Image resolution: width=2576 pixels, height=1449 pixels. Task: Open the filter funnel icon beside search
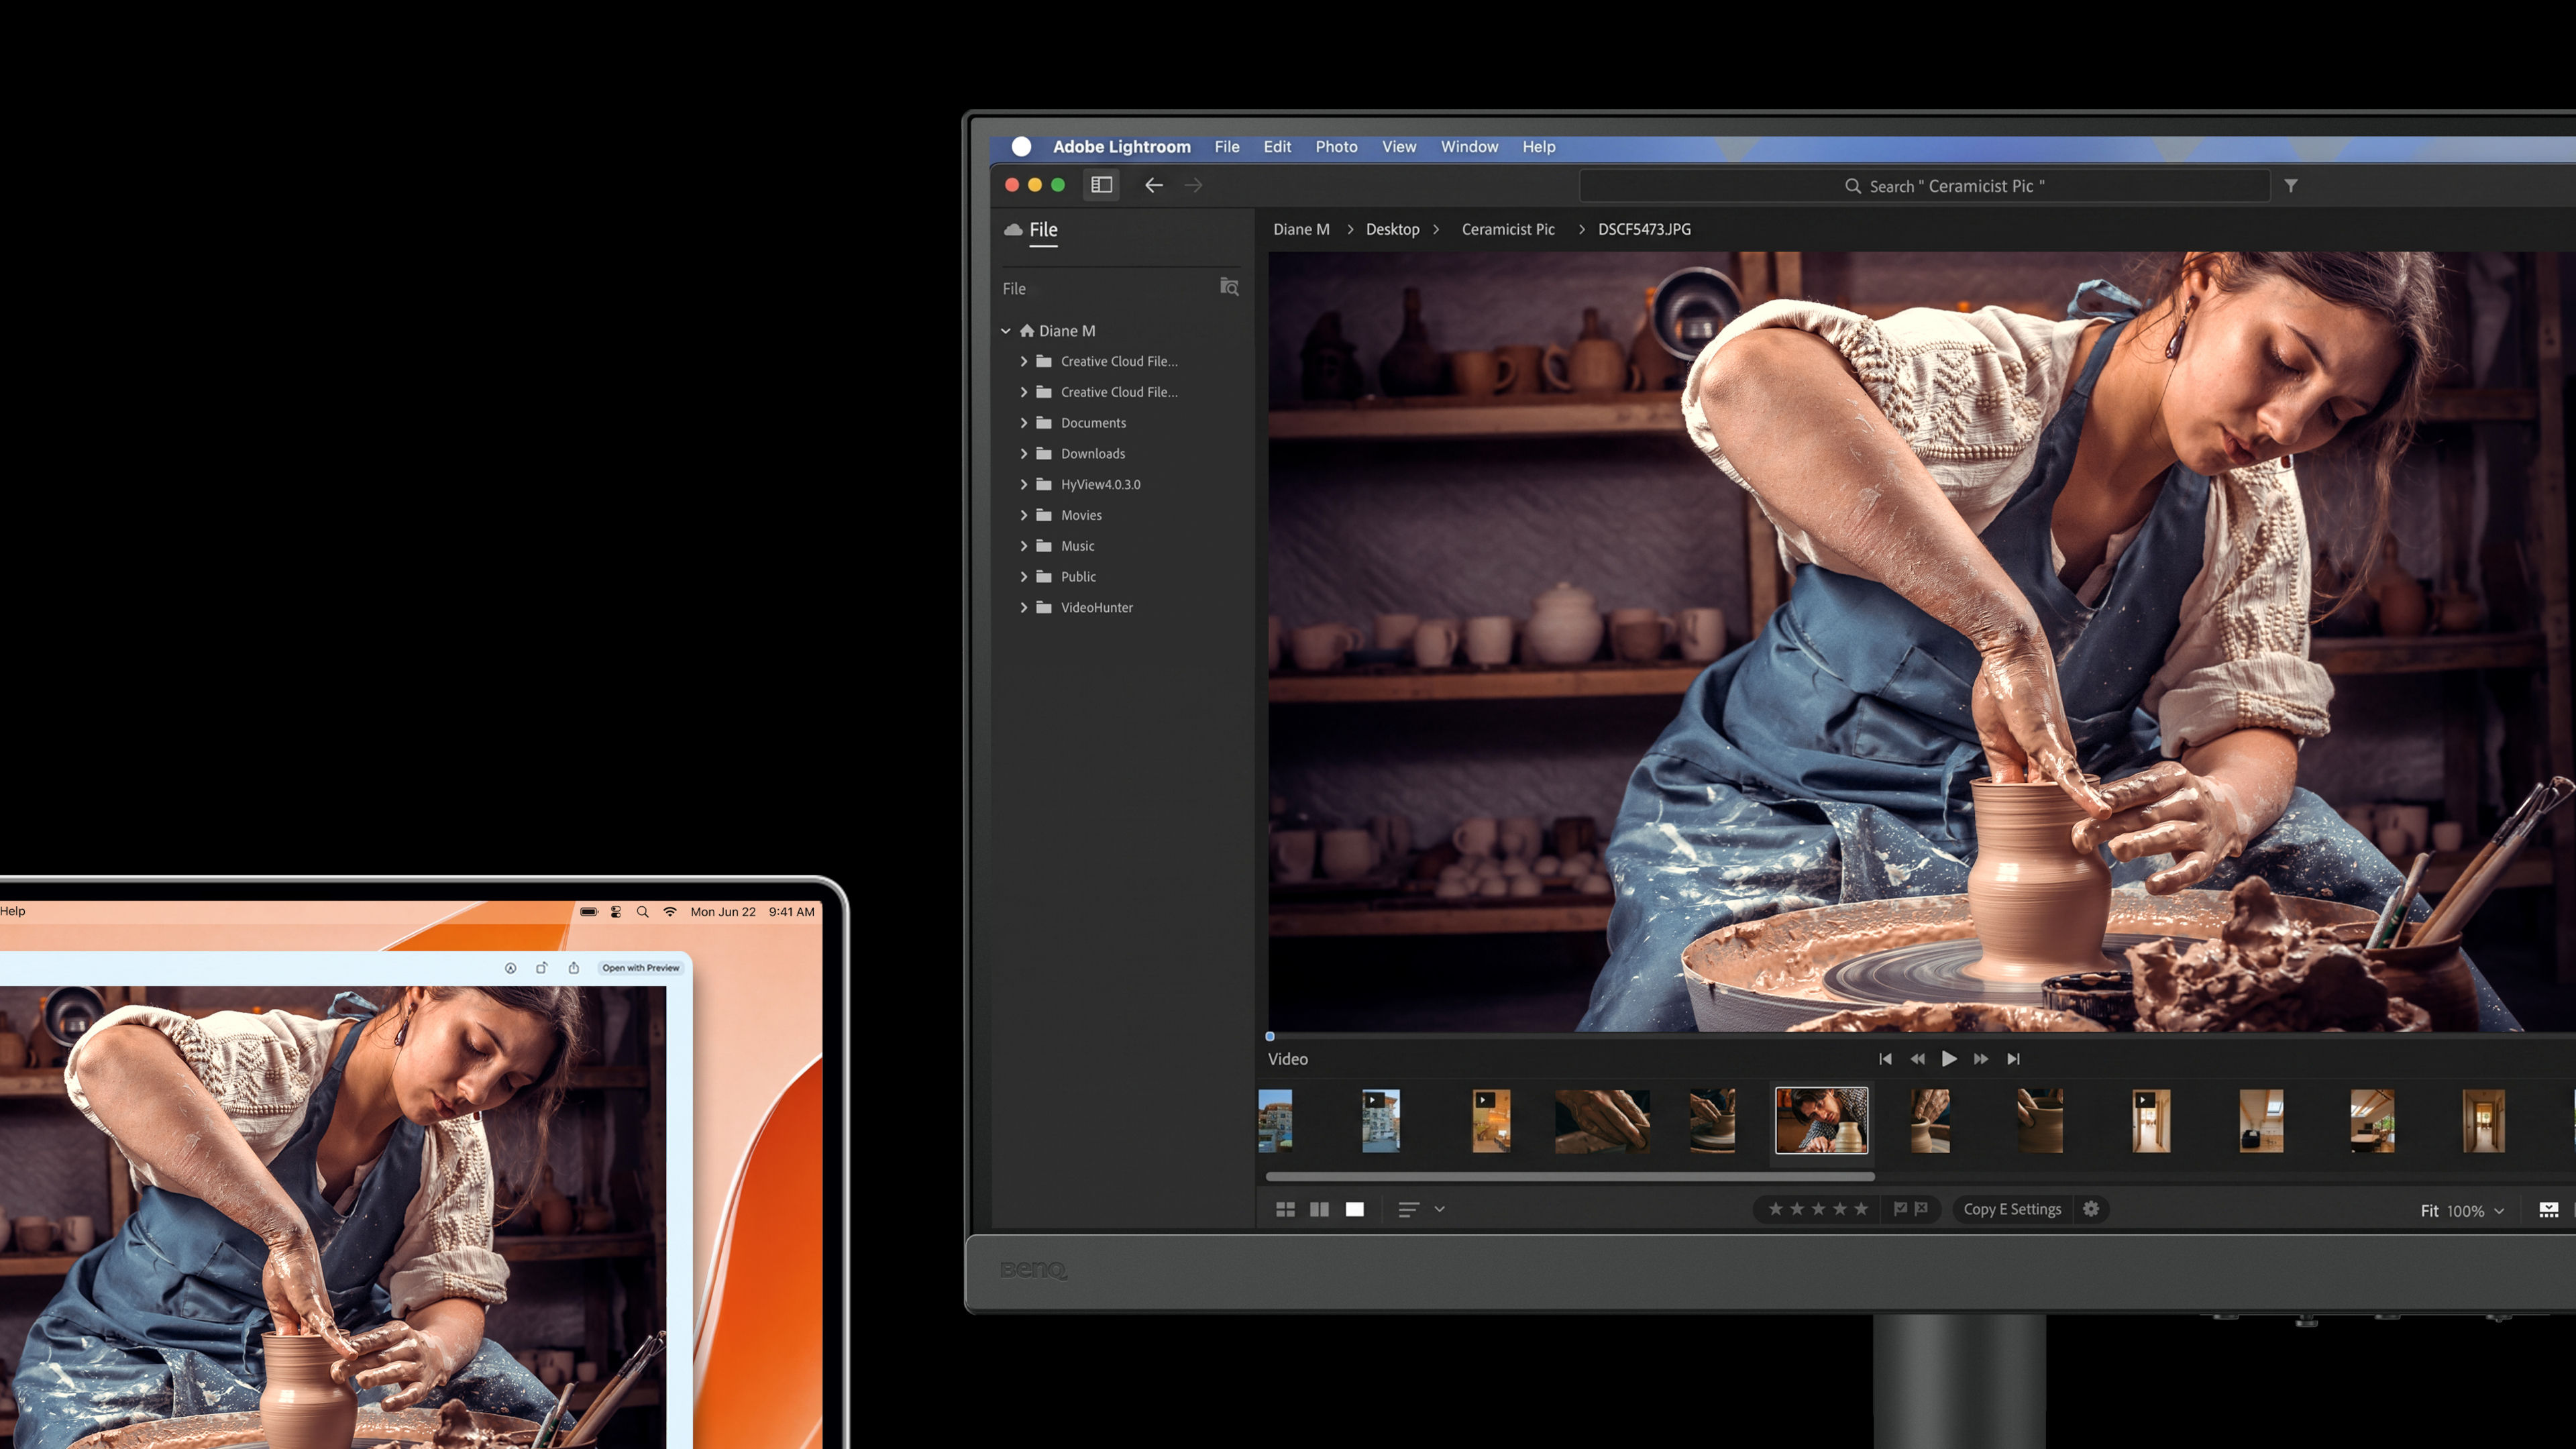point(2291,186)
